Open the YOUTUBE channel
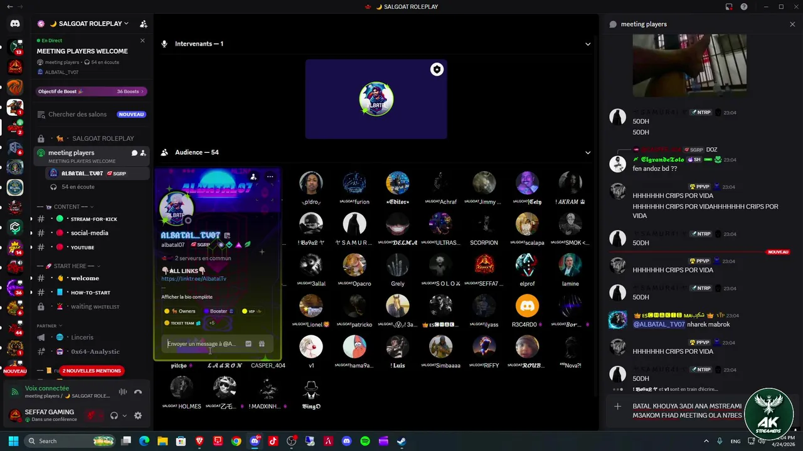 pyautogui.click(x=92, y=247)
